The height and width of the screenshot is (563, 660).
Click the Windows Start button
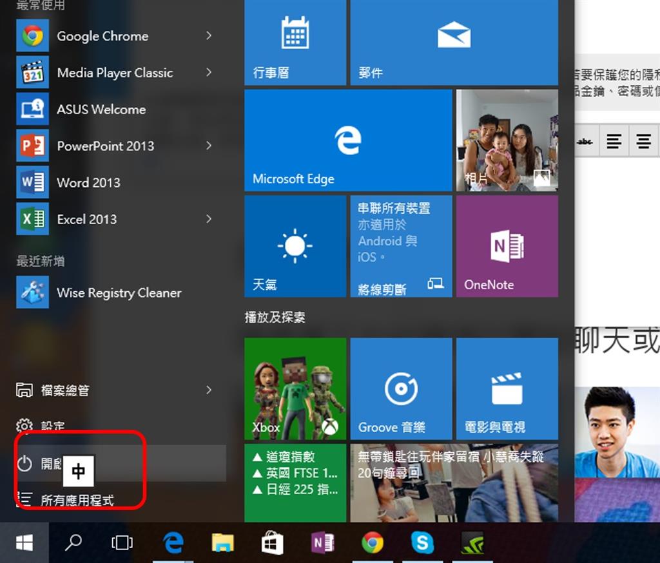point(24,543)
